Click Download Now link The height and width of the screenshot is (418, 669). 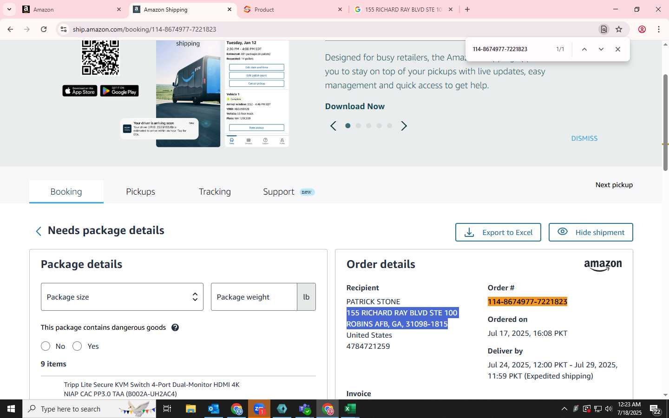coord(355,106)
